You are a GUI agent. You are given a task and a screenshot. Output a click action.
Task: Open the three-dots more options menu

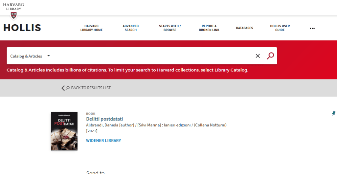click(x=312, y=28)
